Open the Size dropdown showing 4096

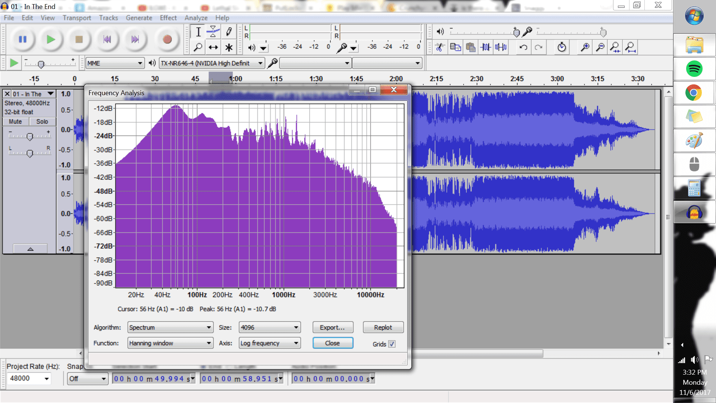coord(270,327)
